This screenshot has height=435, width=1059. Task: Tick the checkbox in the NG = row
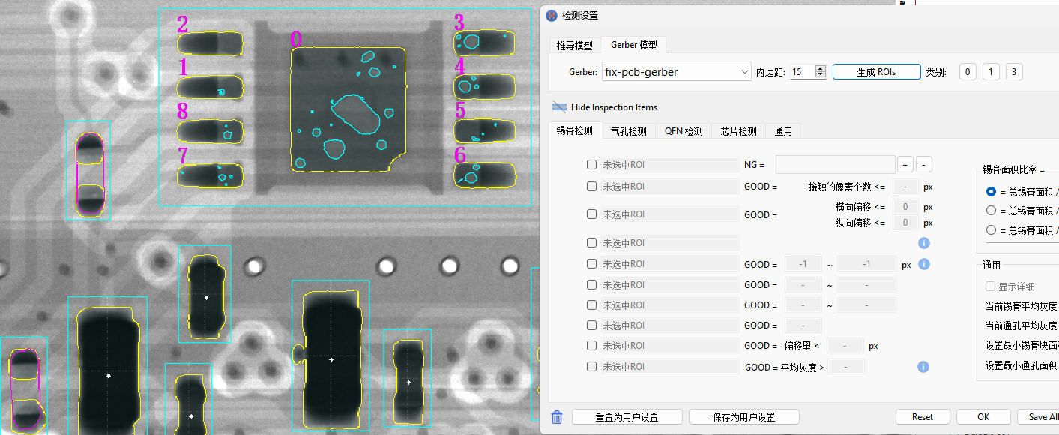click(591, 165)
